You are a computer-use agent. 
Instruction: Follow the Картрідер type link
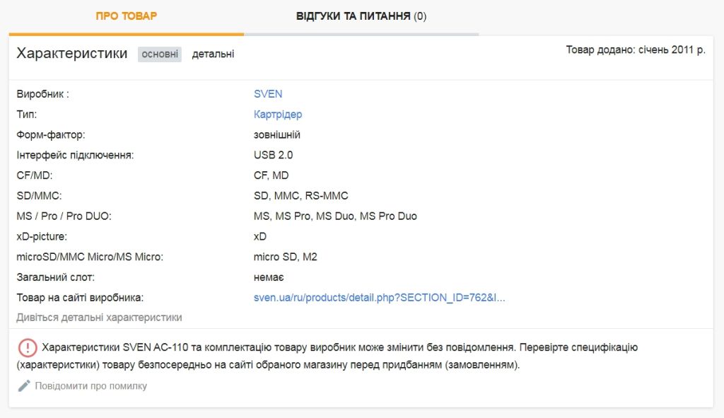point(278,114)
